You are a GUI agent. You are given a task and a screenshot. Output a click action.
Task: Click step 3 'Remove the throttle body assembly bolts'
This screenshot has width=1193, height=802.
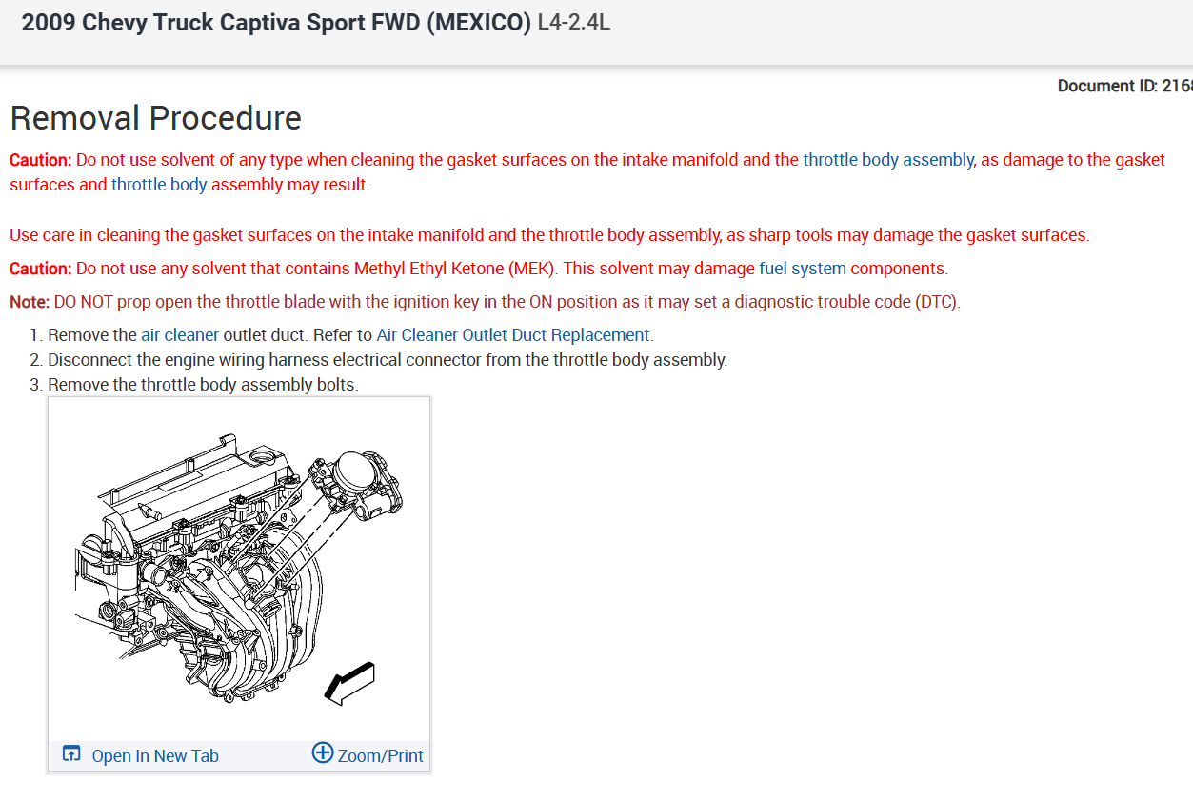click(203, 385)
